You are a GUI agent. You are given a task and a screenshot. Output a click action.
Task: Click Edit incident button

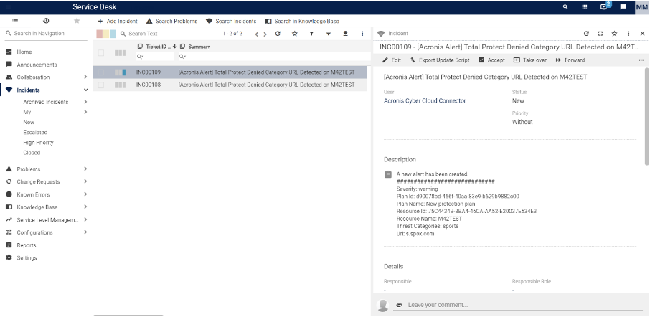click(x=392, y=60)
